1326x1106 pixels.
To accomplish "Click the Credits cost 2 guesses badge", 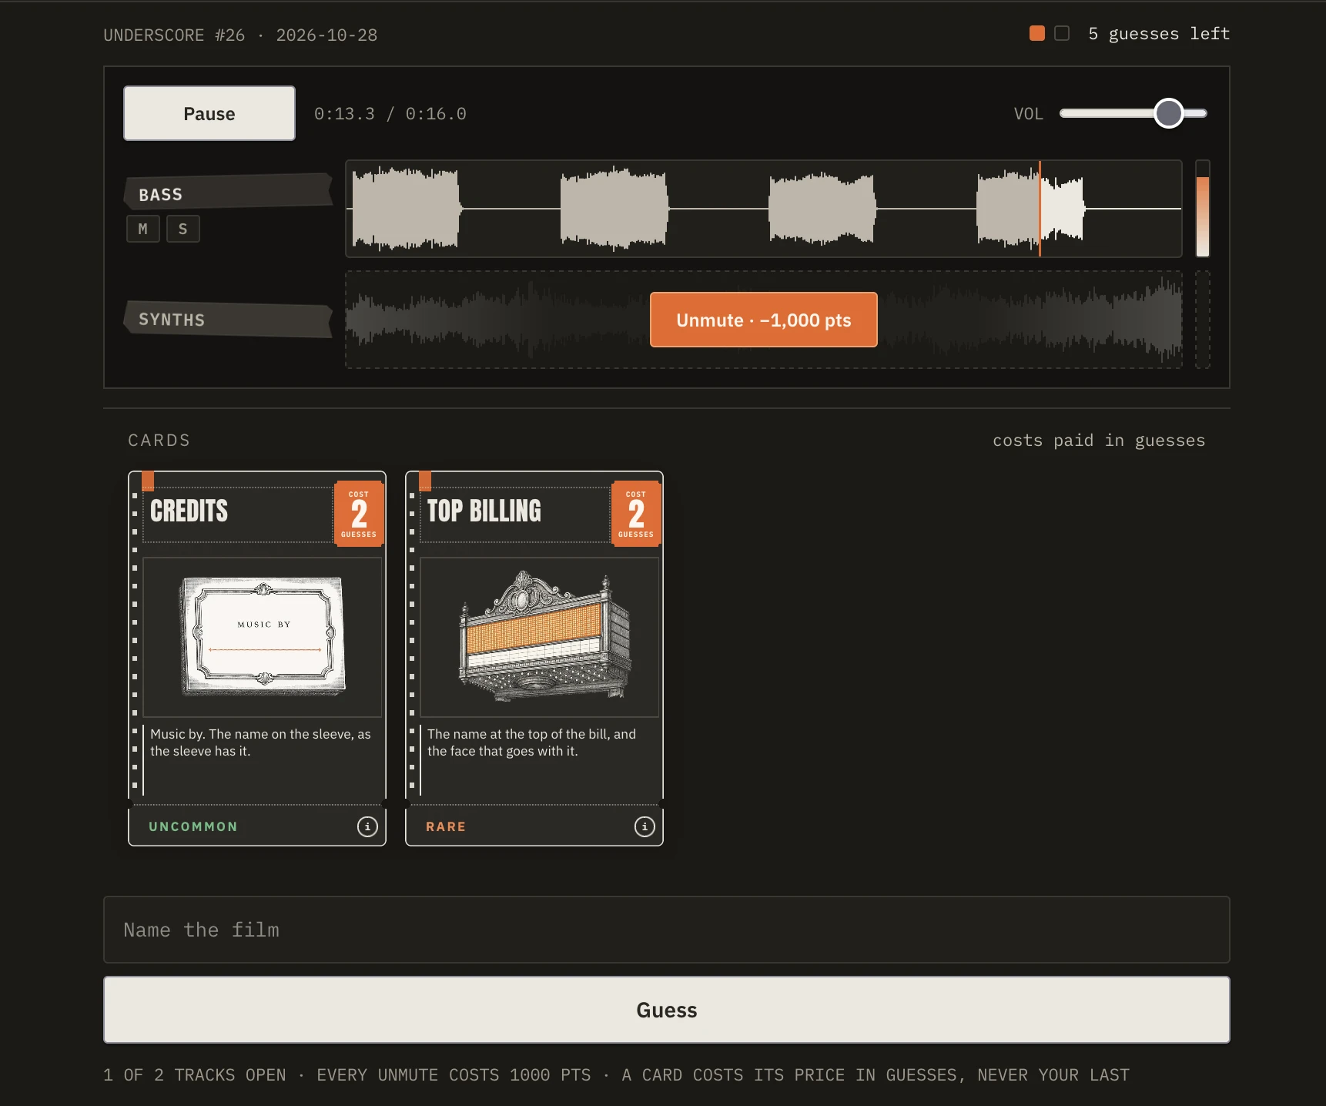I will [359, 514].
